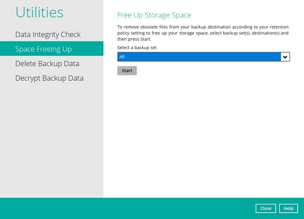Click the 'Select a backup set' label
This screenshot has height=219, width=304.
(x=137, y=48)
